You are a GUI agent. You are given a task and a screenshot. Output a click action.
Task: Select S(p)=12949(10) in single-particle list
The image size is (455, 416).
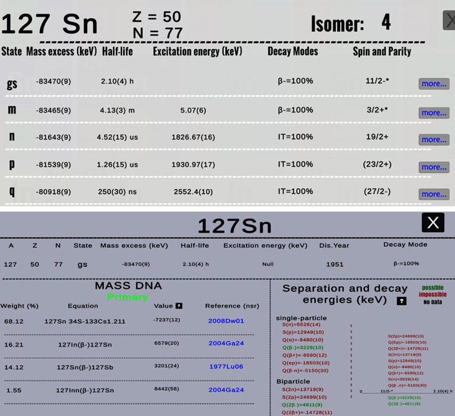303,332
